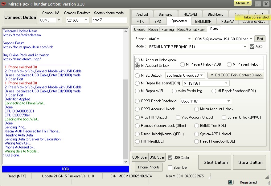
Task: Select Screen Unlocks(VIVO) option
Action: pyautogui.click(x=224, y=117)
